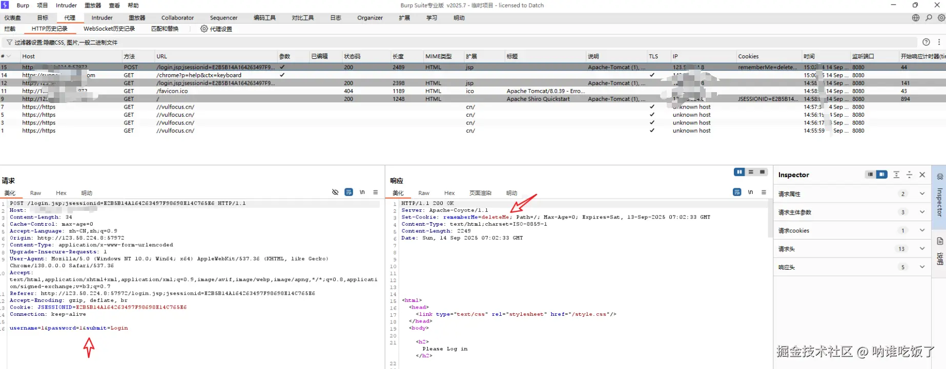Switch to combined tab request/response layout
This screenshot has width=946, height=369.
(763, 172)
